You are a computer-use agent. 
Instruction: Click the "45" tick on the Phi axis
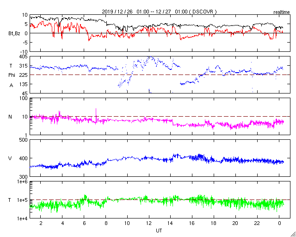tap(25, 94)
